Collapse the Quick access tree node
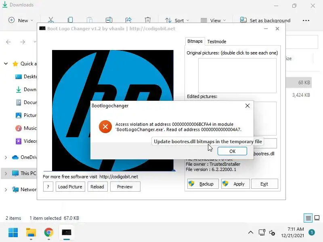The width and height of the screenshot is (323, 242). 6,64
